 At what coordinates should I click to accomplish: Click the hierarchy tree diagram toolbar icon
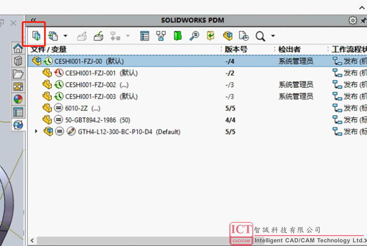click(x=161, y=36)
